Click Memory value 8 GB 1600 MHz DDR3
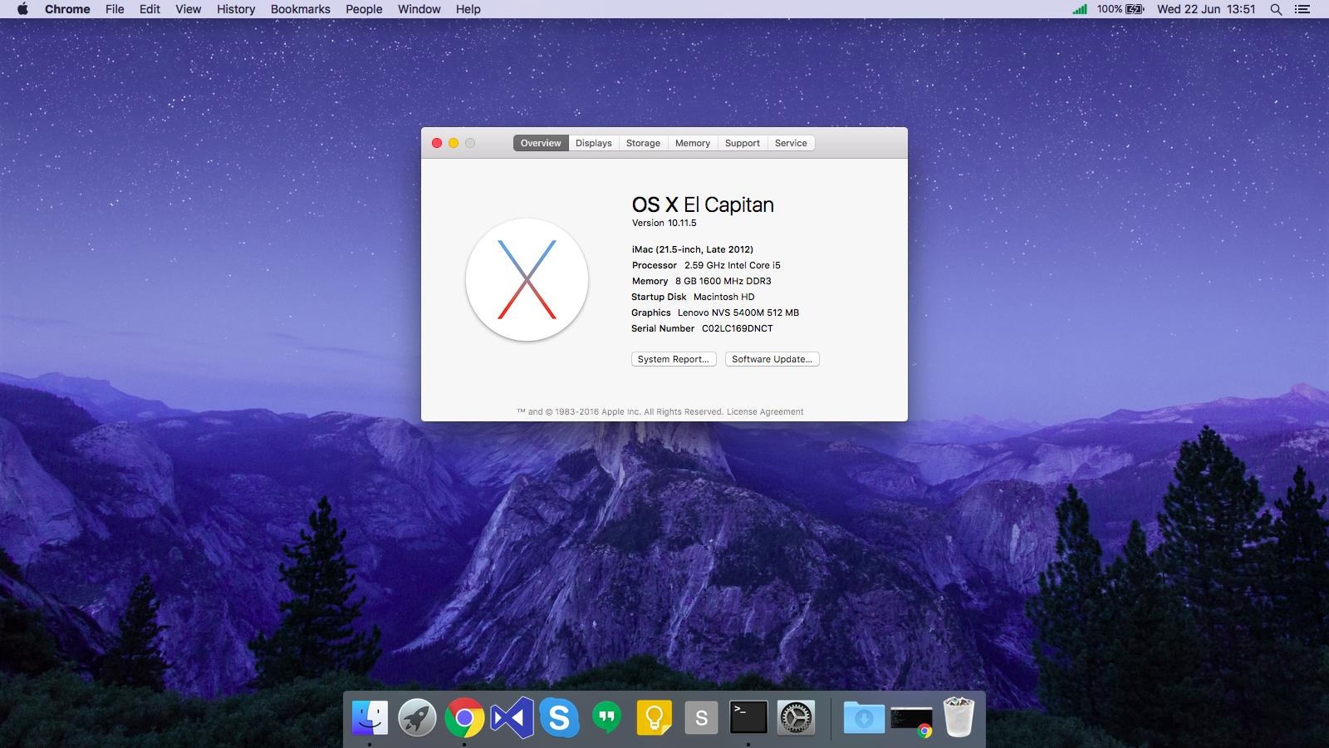 point(723,281)
